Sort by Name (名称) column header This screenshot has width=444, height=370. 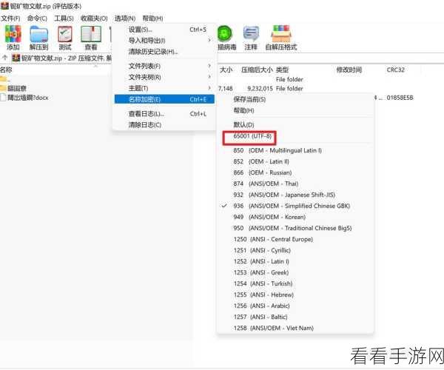tap(6, 70)
